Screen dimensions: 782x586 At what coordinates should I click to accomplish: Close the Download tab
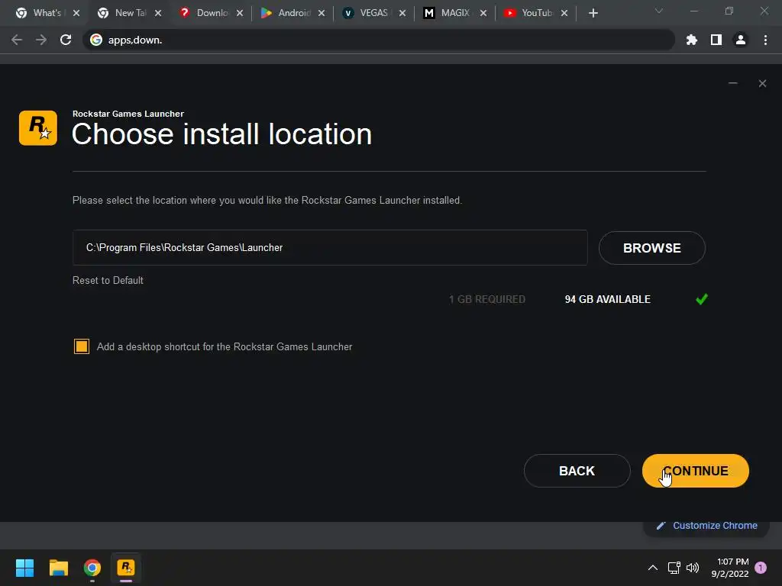[x=240, y=13]
